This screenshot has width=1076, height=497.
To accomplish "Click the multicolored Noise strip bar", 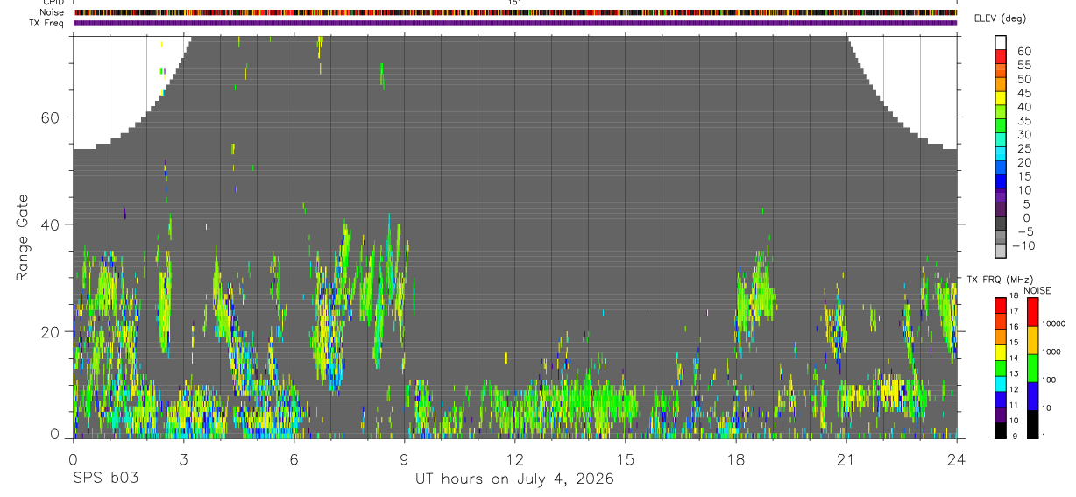I will point(515,12).
